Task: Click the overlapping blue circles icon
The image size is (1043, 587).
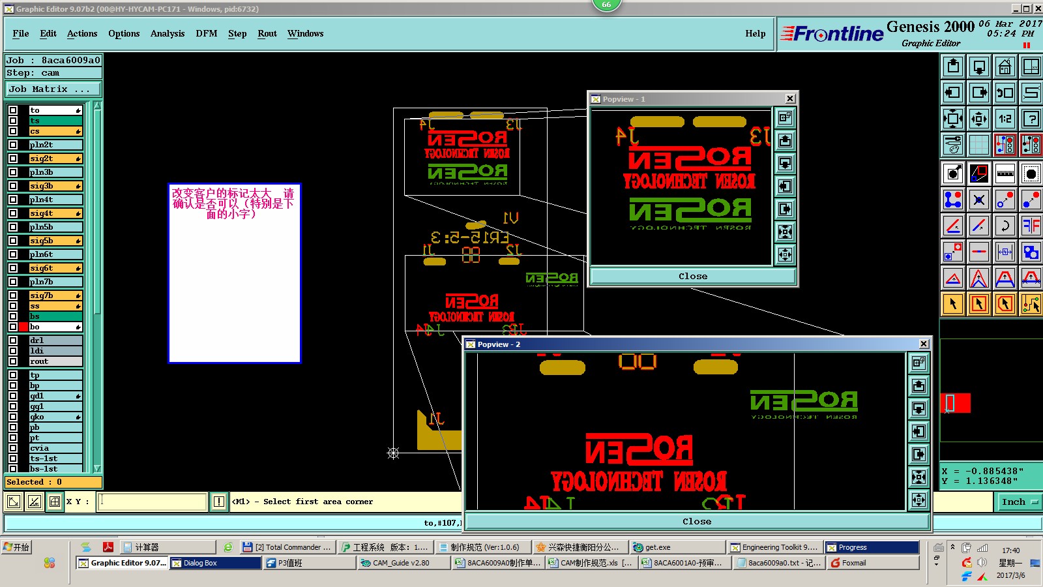Action: tap(1031, 252)
